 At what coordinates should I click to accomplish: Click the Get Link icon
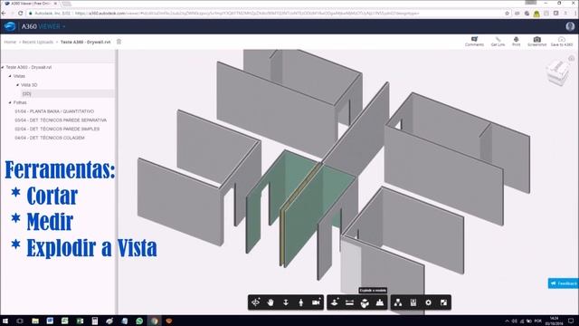click(498, 41)
